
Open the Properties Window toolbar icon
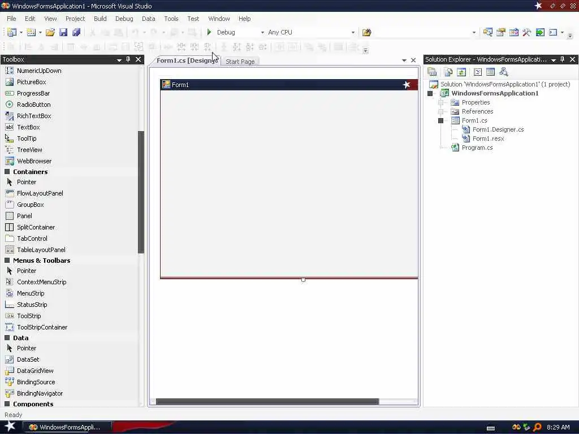501,32
